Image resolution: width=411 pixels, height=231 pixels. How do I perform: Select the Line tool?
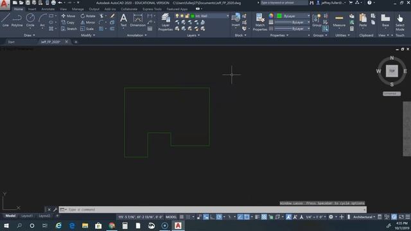coord(6,20)
